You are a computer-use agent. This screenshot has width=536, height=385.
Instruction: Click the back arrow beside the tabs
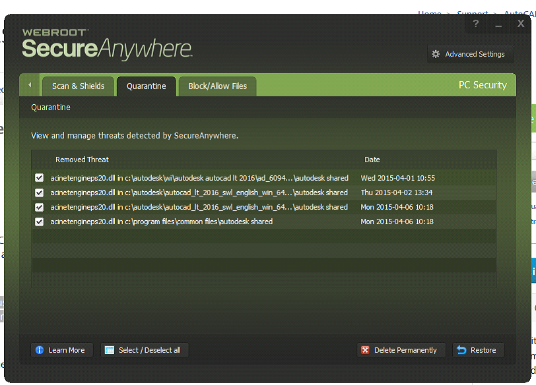[30, 84]
